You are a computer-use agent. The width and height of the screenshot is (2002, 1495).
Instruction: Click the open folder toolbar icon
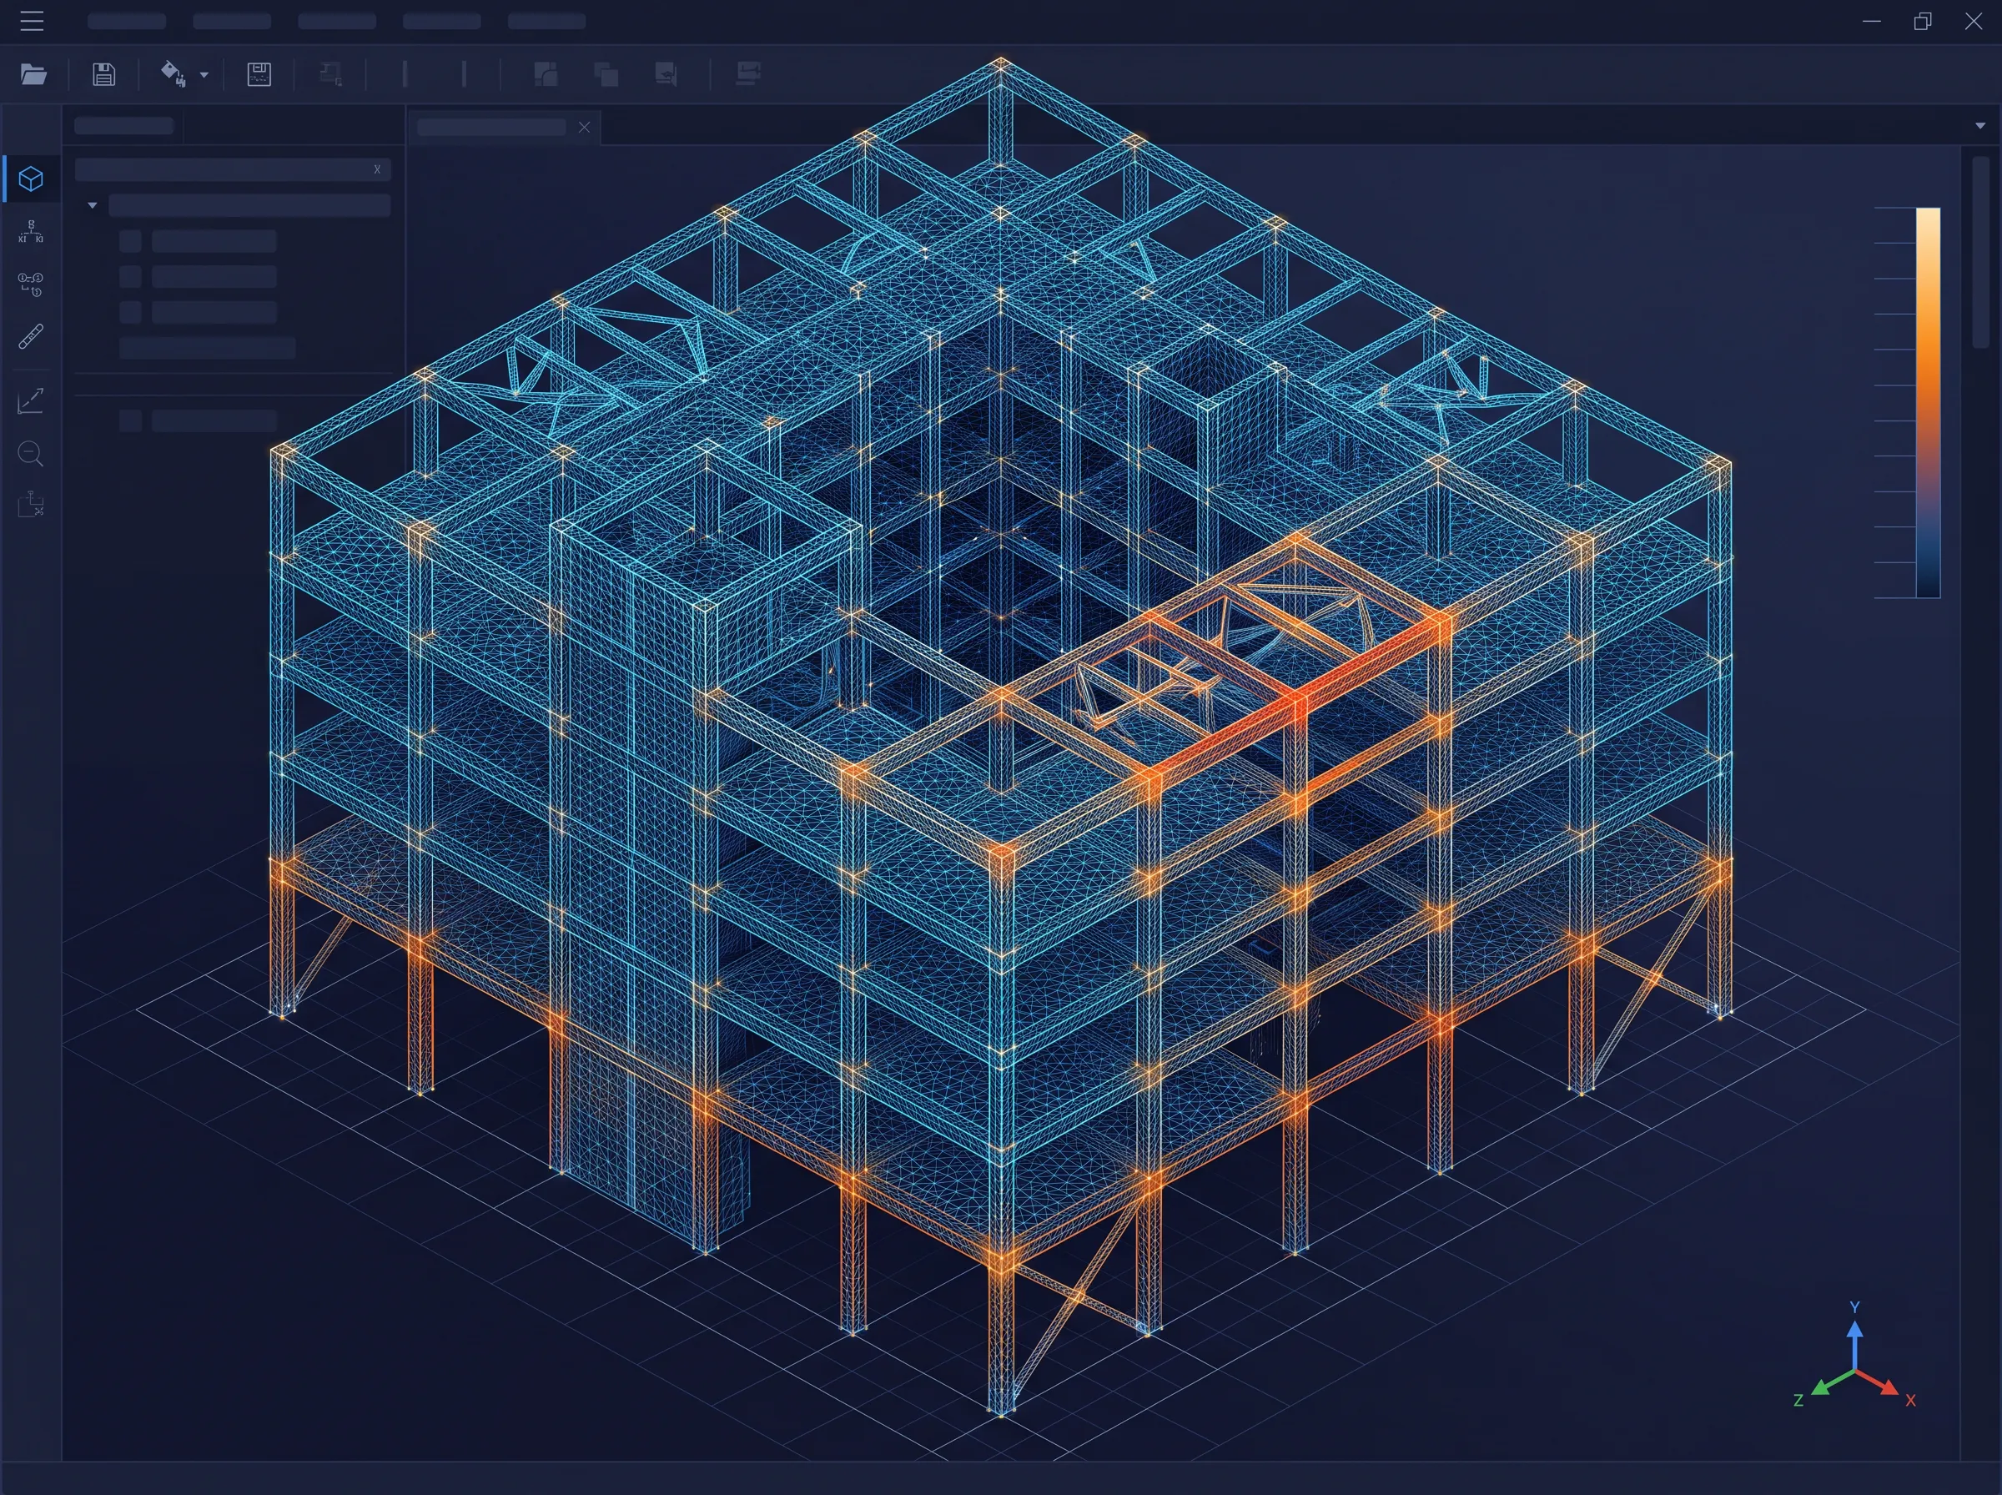tap(33, 73)
